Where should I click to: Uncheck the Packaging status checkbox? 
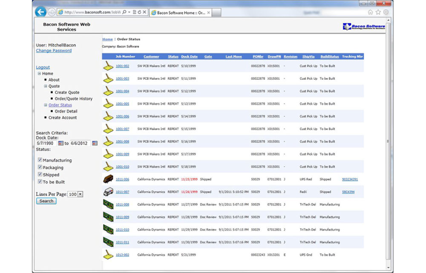click(40, 167)
